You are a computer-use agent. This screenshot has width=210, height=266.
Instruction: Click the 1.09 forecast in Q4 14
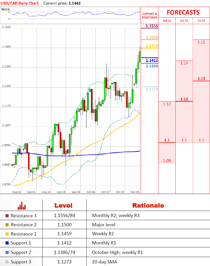[x=167, y=161]
